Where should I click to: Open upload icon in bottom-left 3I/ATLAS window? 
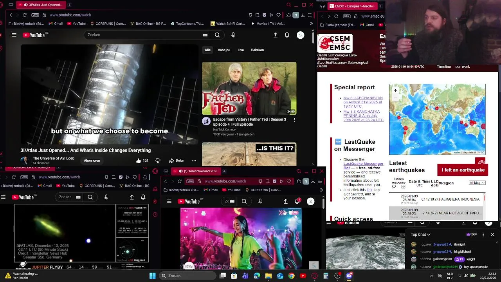[132, 197]
